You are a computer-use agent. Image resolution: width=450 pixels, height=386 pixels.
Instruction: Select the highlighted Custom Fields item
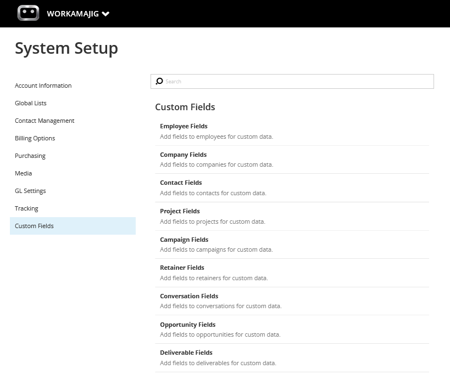coord(73,226)
